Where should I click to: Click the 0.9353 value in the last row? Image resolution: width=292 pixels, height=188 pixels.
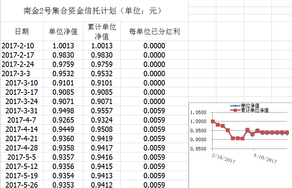[63, 185]
